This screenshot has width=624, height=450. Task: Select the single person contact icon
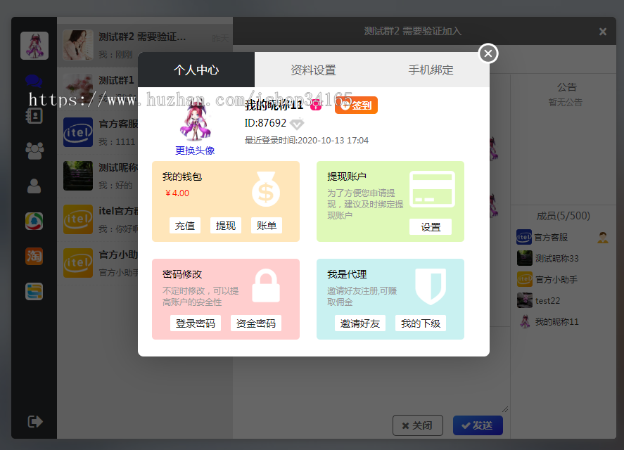pyautogui.click(x=34, y=186)
